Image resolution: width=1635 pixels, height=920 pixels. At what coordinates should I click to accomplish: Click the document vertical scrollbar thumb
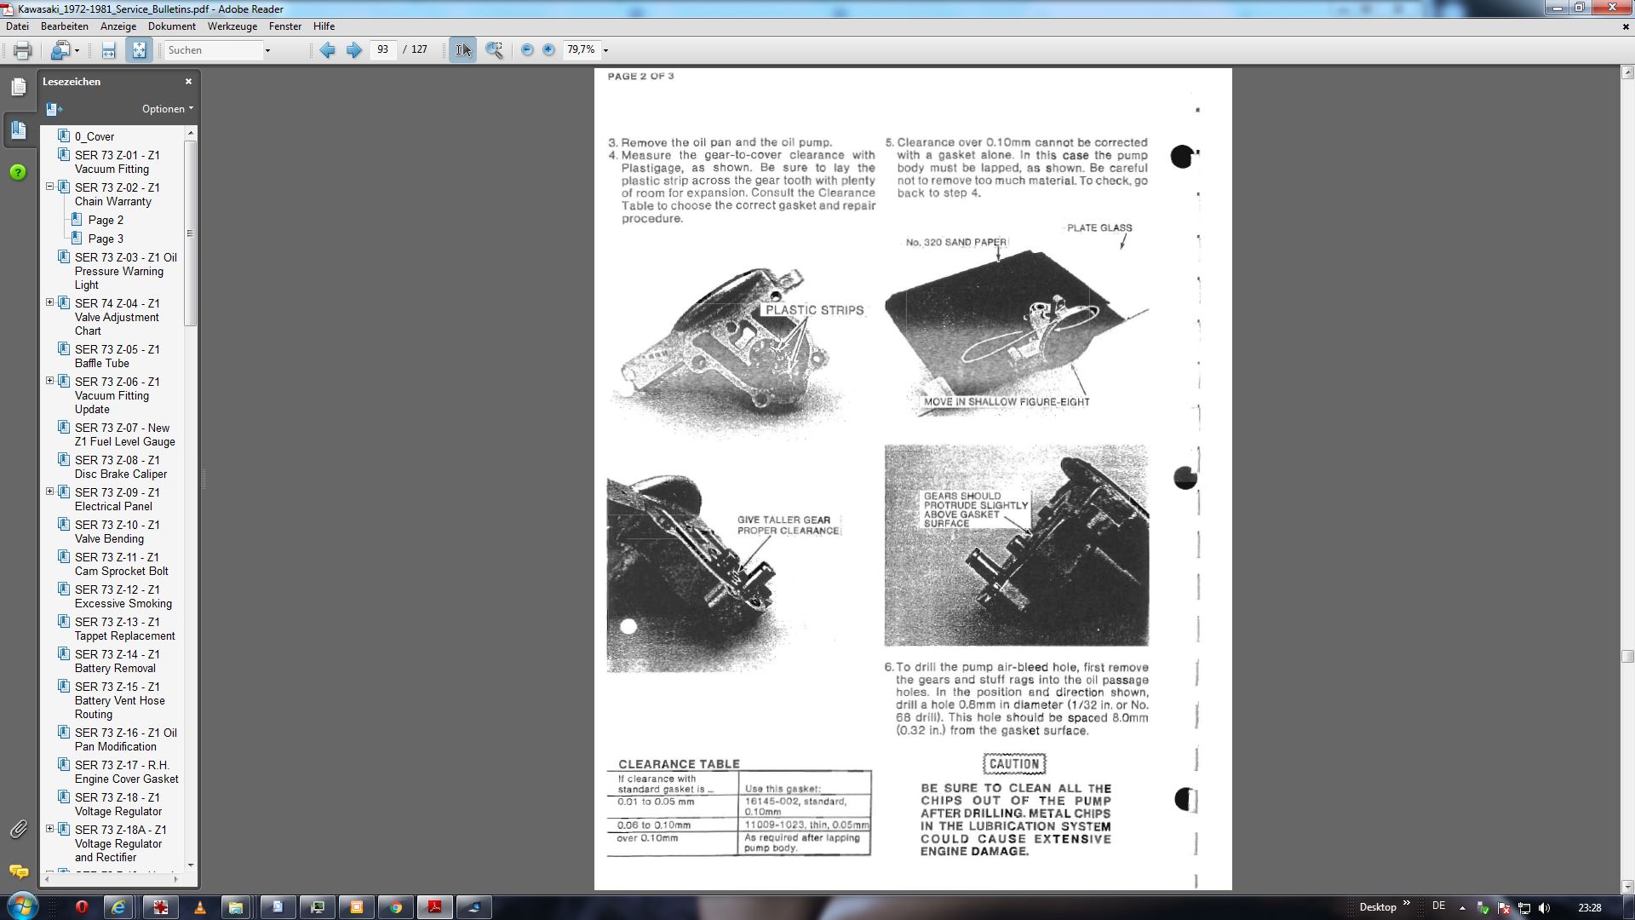[1627, 657]
